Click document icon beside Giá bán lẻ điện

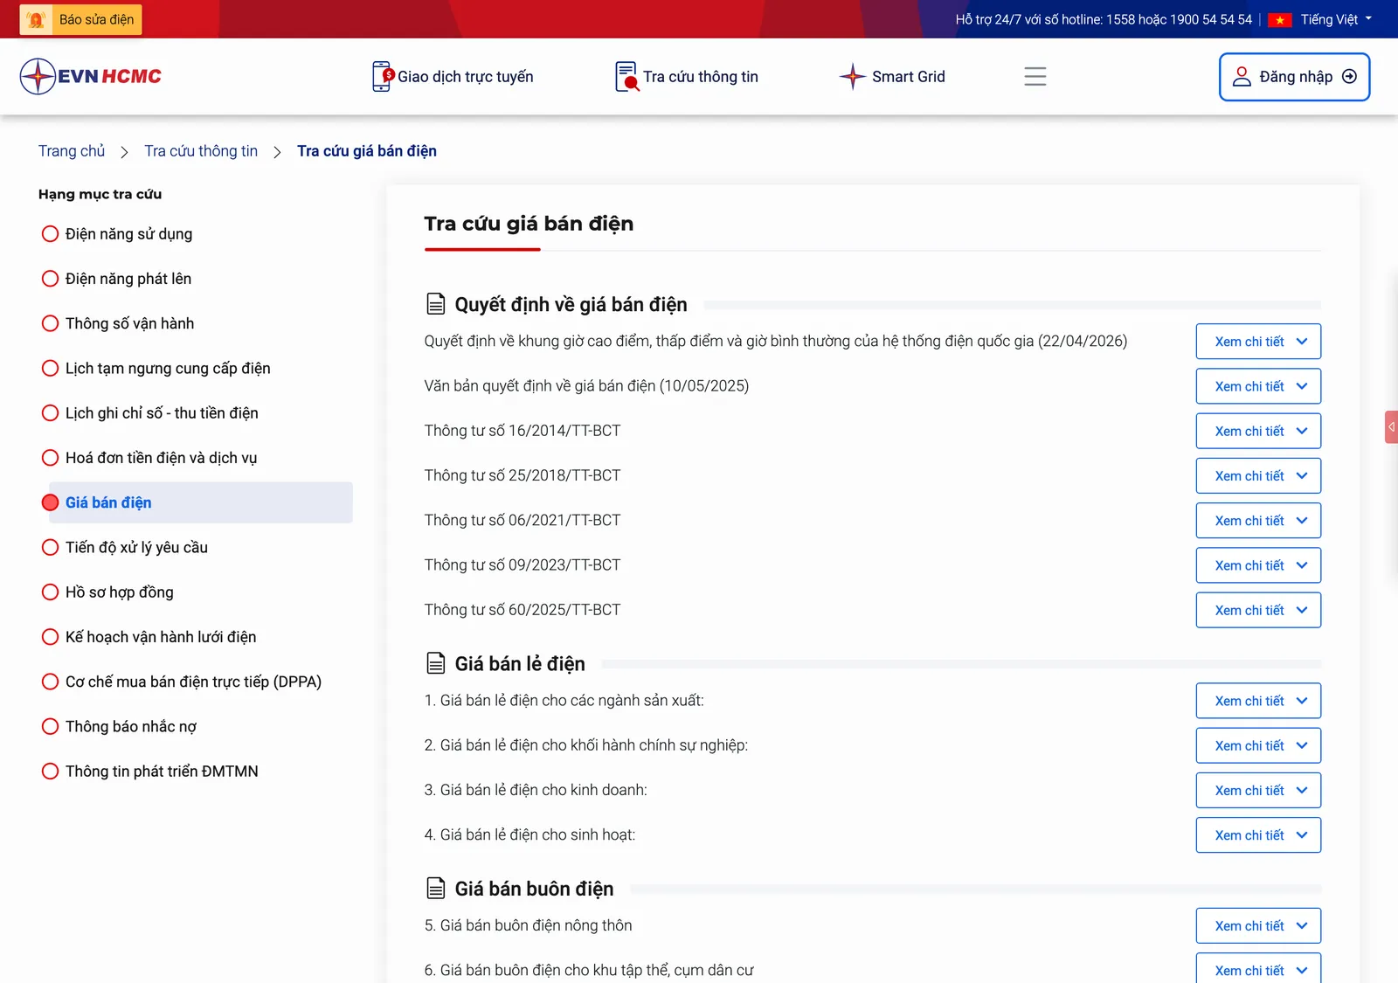click(x=435, y=663)
